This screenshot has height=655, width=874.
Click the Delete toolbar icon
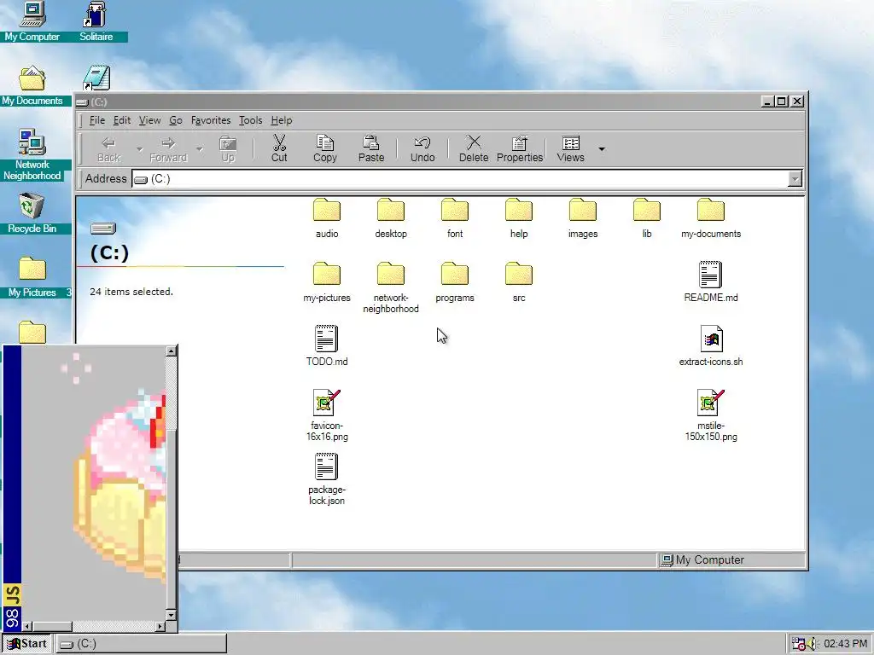[x=474, y=148]
